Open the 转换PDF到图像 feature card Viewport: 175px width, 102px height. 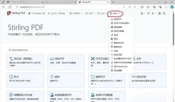[107, 97]
